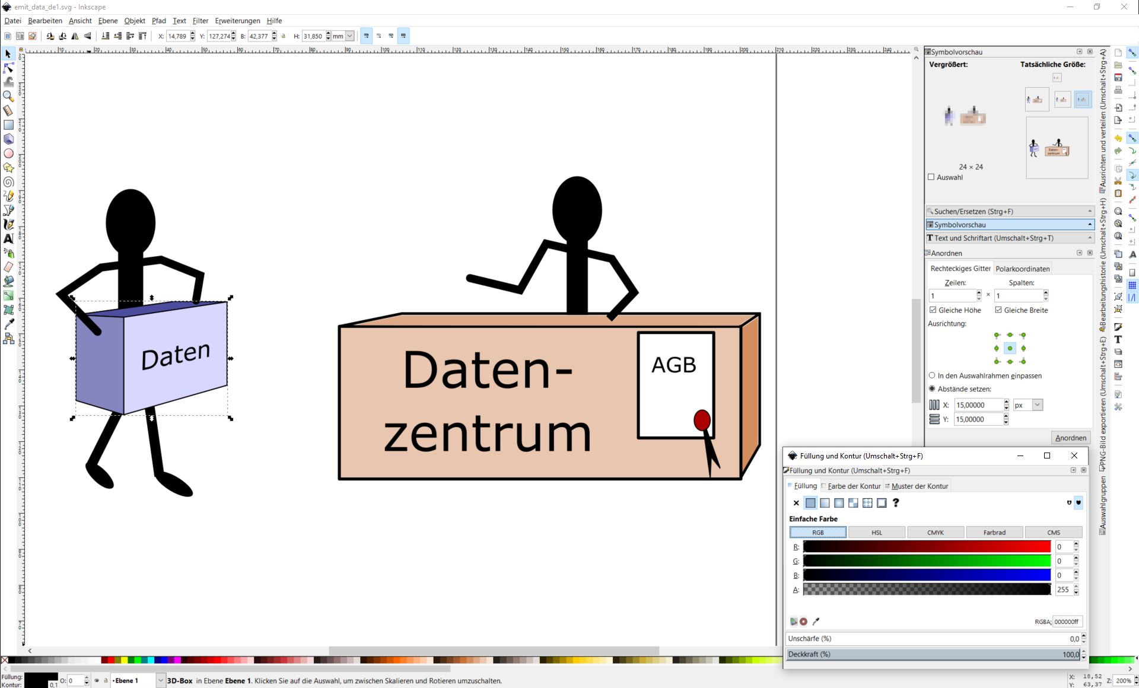Expand Suchen/Ersetzen panel
The width and height of the screenshot is (1139, 688).
1010,211
